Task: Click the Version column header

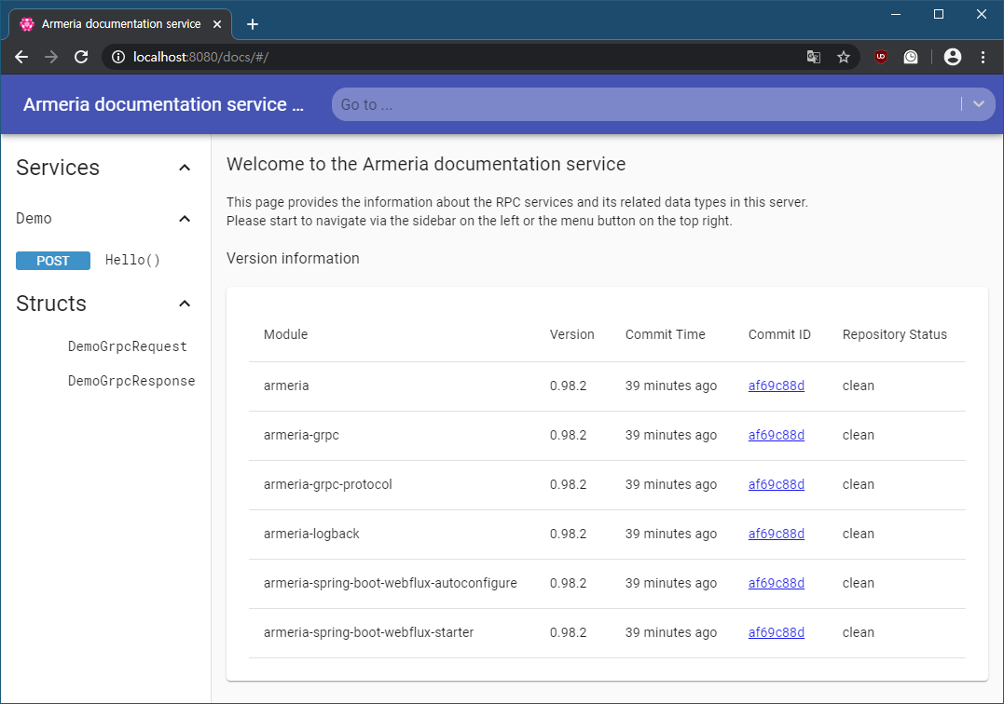Action: tap(571, 334)
